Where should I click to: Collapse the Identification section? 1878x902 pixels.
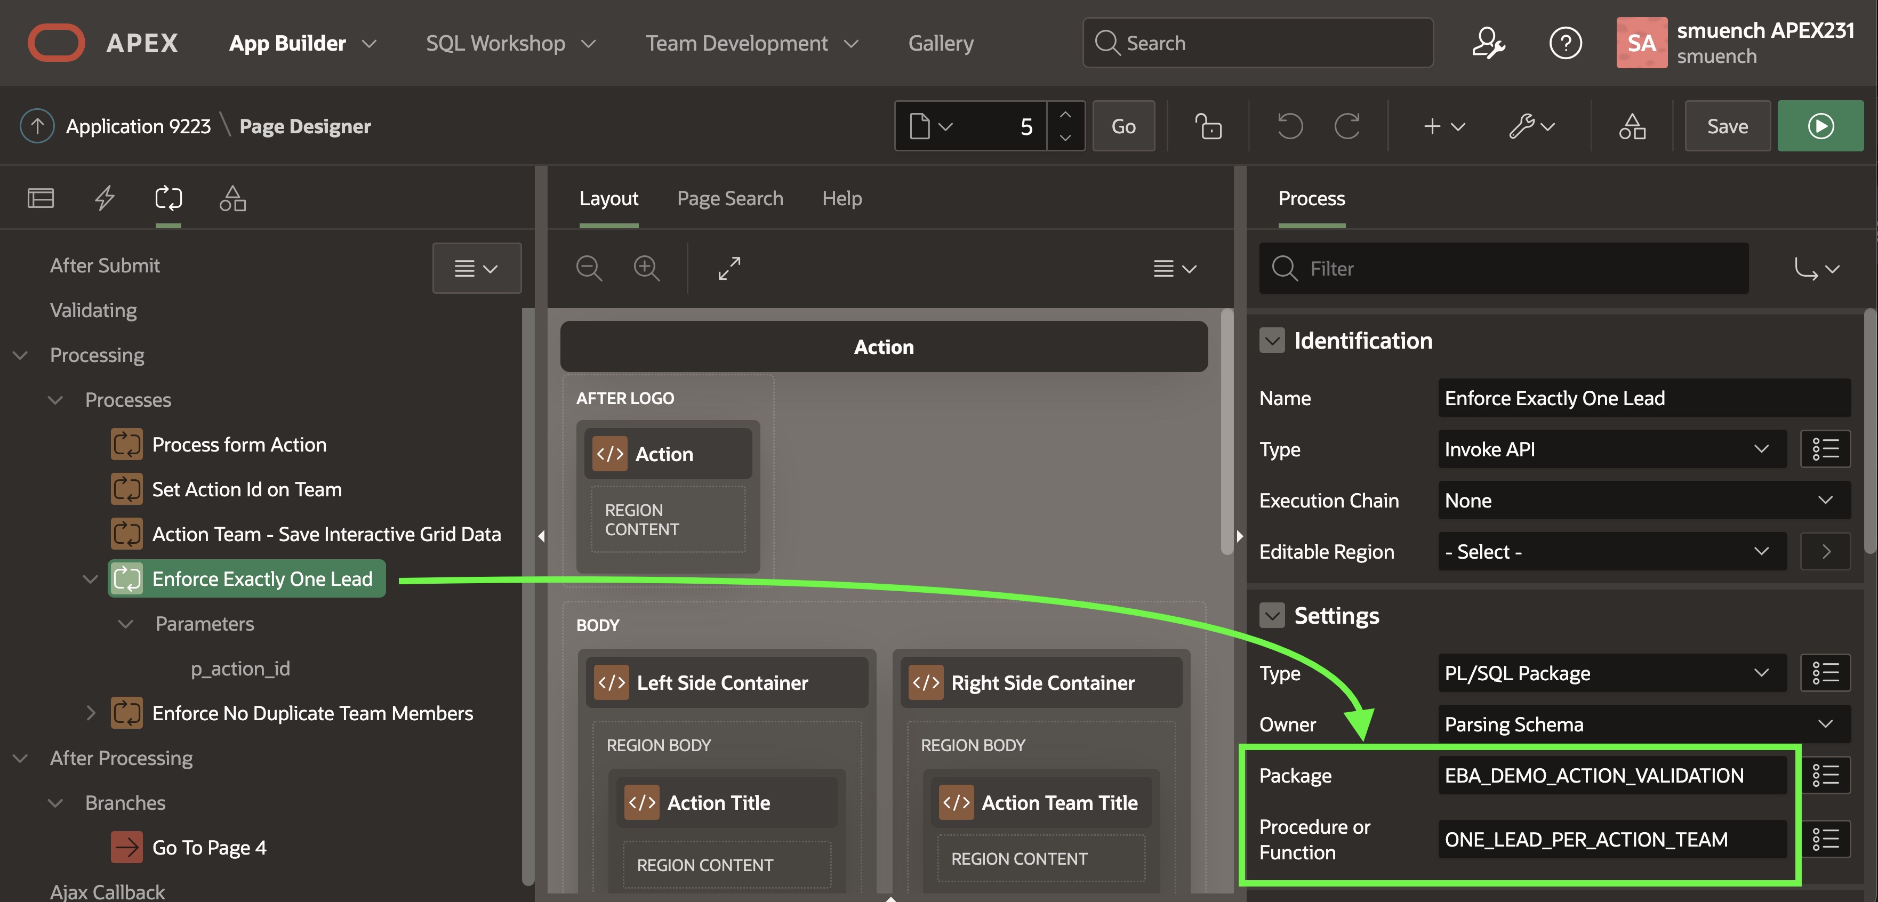tap(1271, 340)
